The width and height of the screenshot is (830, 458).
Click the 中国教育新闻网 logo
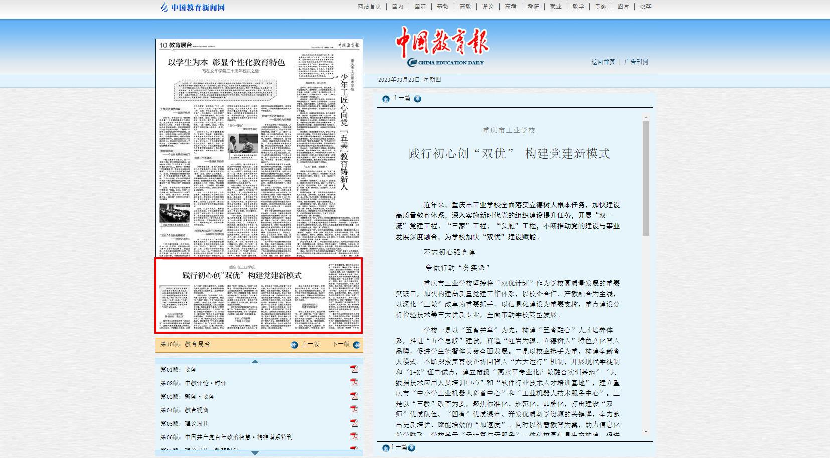tap(193, 7)
